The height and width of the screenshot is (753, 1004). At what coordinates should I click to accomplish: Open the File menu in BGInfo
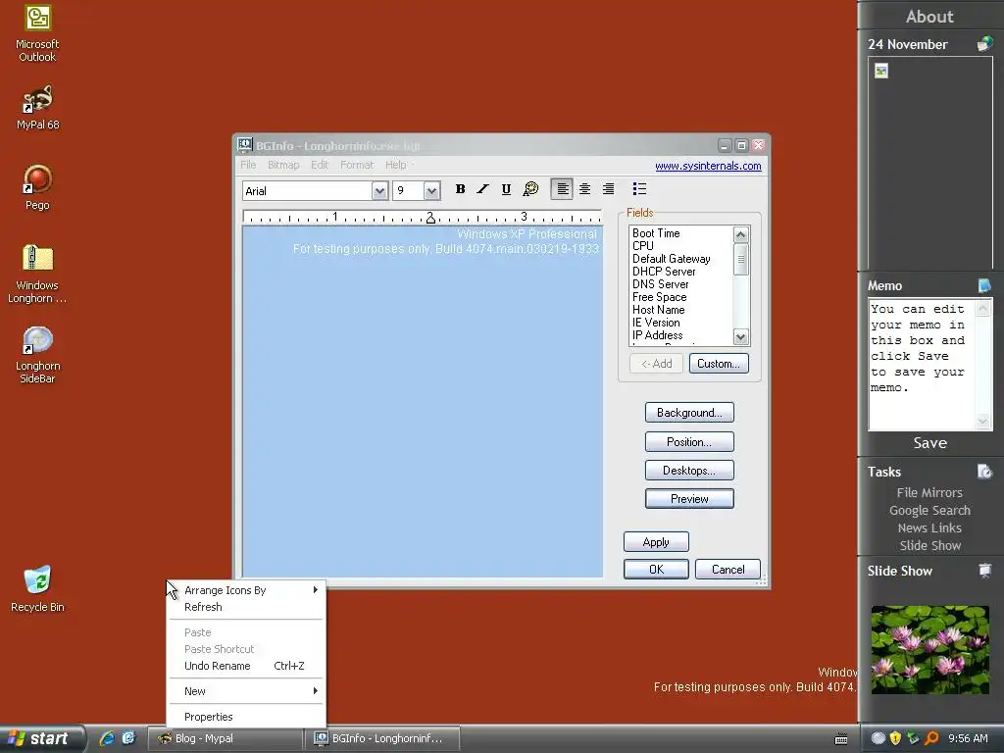click(248, 165)
